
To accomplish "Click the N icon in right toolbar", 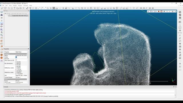I will click(x=180, y=35).
